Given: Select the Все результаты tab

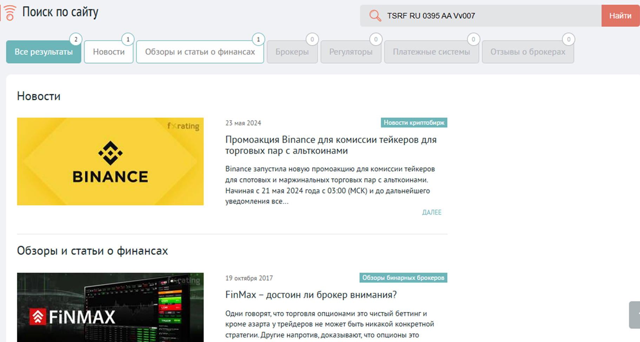Looking at the screenshot, I should click(x=44, y=52).
